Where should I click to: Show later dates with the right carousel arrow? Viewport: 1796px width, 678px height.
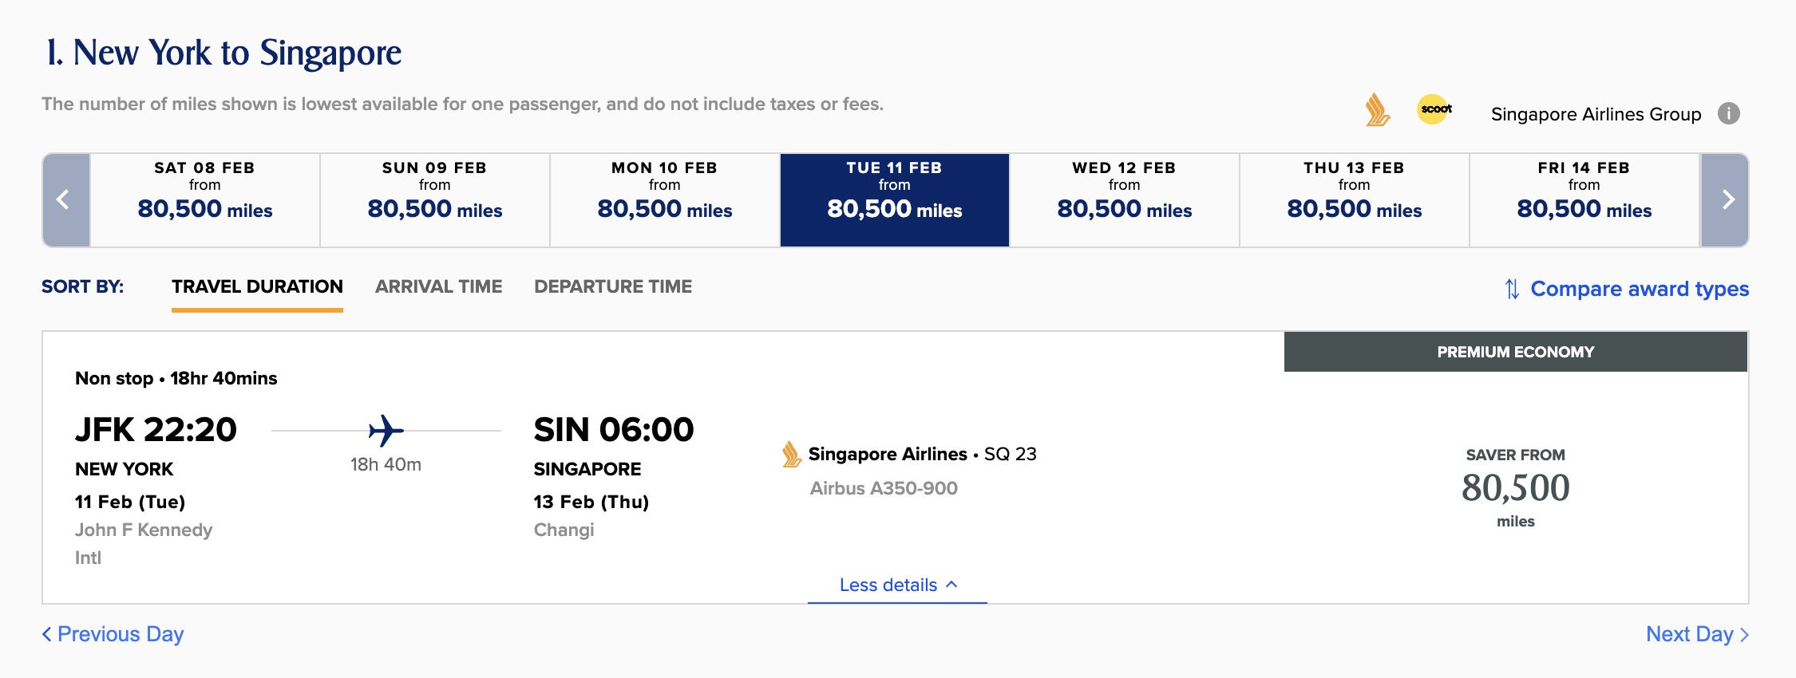point(1727,199)
